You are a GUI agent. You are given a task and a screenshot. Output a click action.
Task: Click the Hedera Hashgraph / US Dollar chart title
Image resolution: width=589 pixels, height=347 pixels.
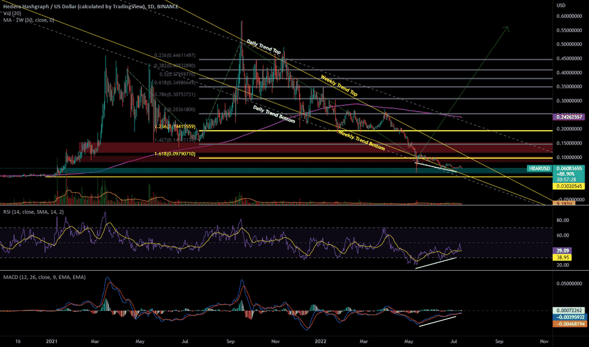(91, 6)
